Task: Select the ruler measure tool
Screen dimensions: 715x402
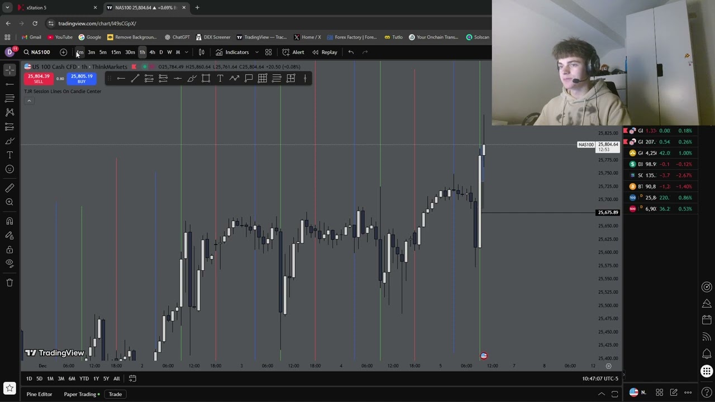Action: tap(9, 188)
